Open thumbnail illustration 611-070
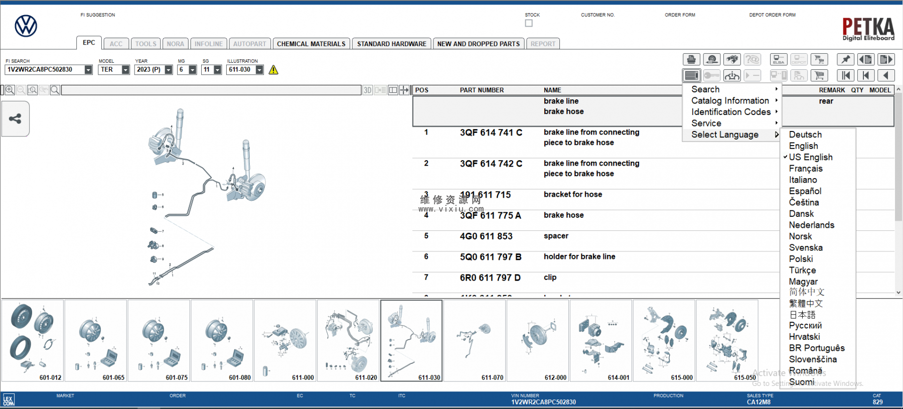The height and width of the screenshot is (409, 903). click(x=475, y=341)
